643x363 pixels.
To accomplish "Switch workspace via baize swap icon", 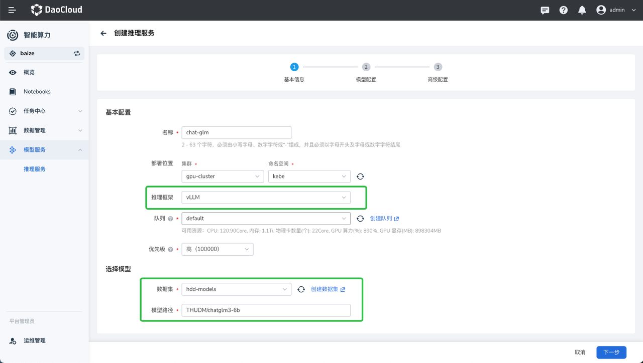I will pos(77,54).
